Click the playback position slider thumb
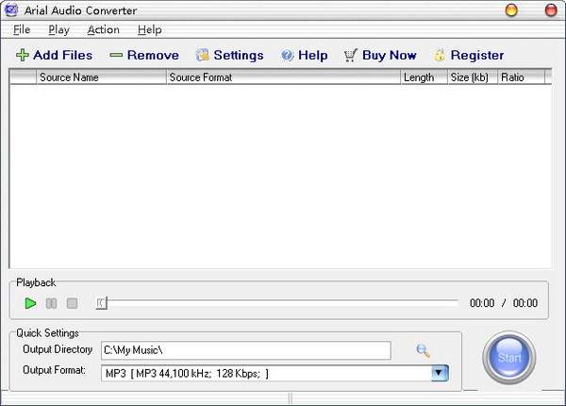 click(102, 303)
